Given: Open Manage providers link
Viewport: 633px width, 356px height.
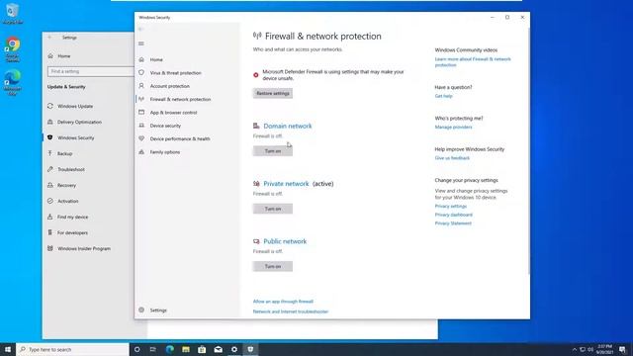Looking at the screenshot, I should (453, 128).
